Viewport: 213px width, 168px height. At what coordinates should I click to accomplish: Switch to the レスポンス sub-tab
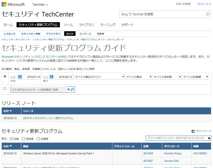[x=9, y=34]
